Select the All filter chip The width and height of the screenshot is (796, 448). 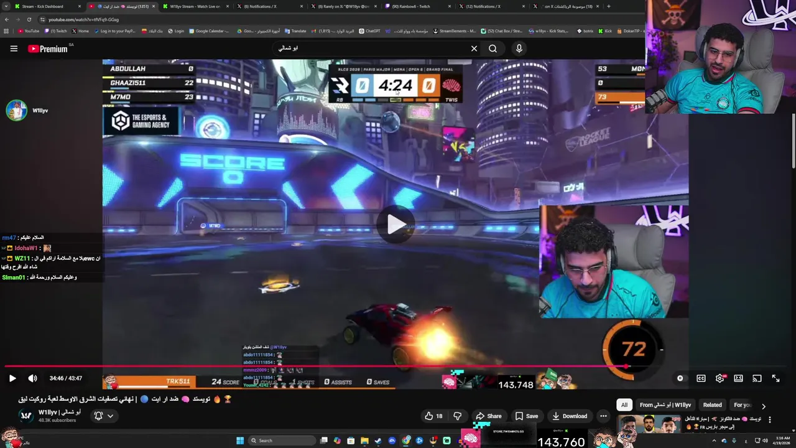tap(624, 404)
